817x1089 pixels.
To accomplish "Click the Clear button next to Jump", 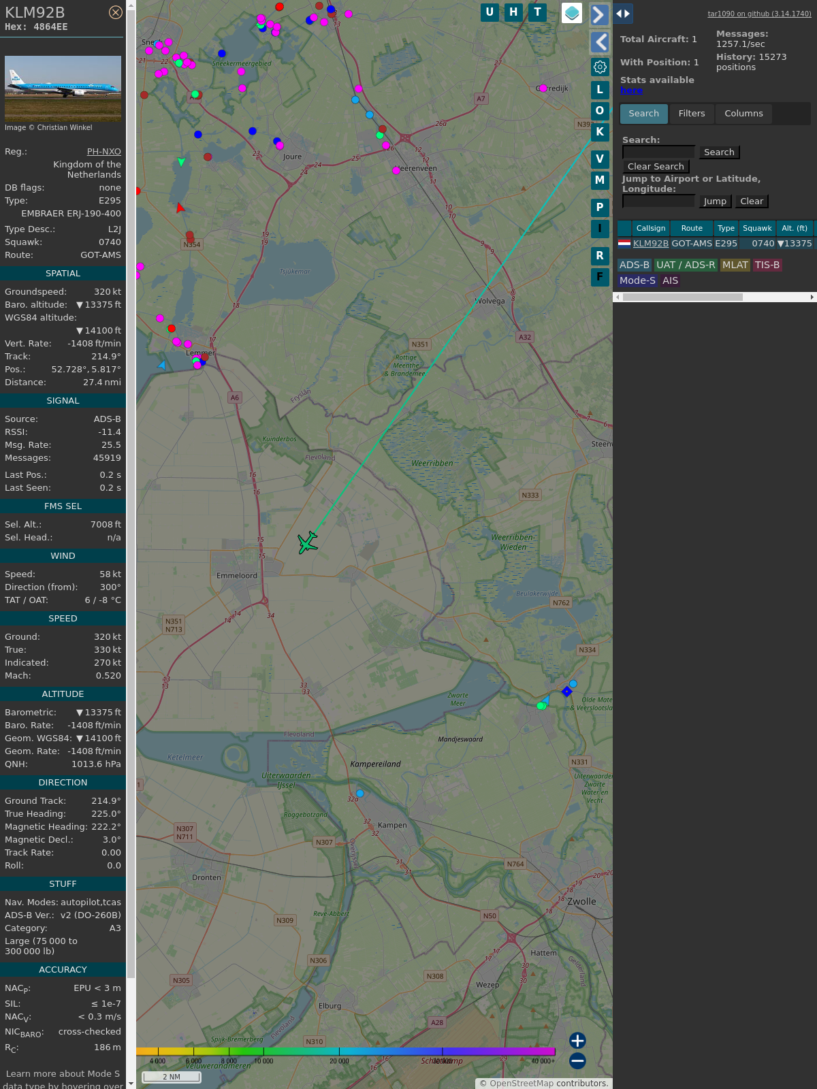I will (x=752, y=201).
